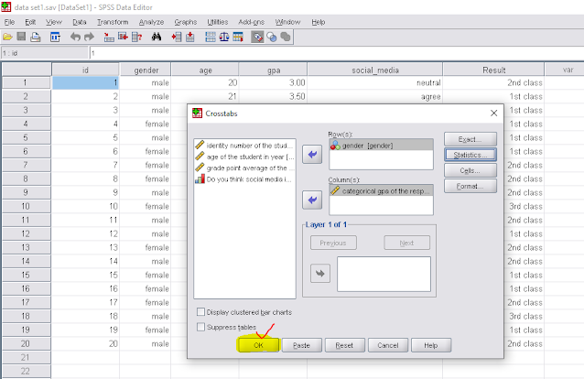Click the Exact... button
Image resolution: width=584 pixels, height=379 pixels.
[470, 139]
